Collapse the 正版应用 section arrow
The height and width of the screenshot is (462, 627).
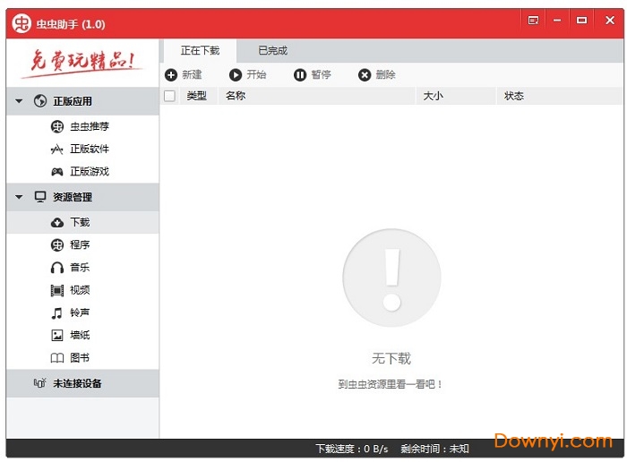pos(19,101)
